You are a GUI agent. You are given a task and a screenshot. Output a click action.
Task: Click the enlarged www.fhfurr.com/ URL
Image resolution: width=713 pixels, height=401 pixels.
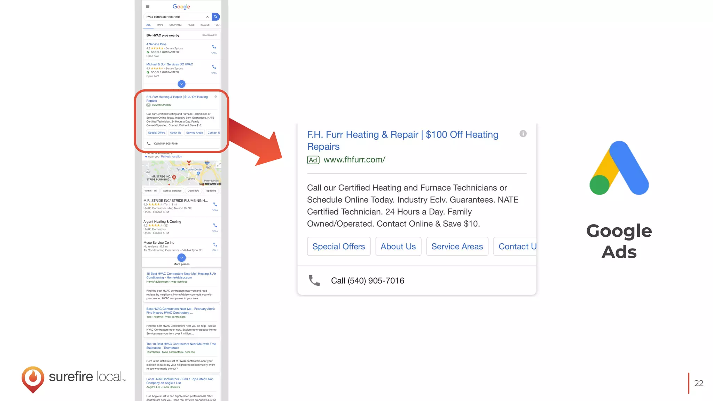coord(354,160)
